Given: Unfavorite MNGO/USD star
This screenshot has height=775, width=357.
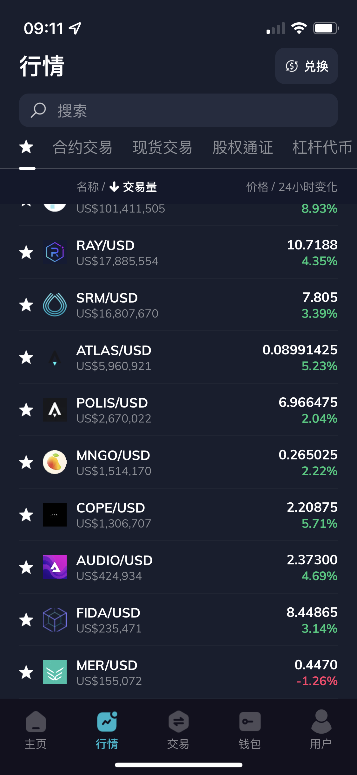Looking at the screenshot, I should click(26, 462).
